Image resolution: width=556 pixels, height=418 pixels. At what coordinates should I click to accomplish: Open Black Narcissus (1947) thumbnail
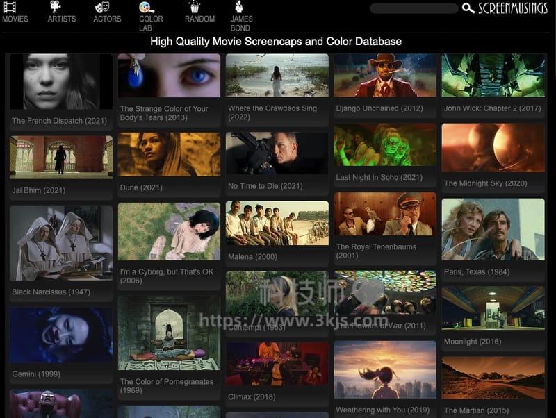pyautogui.click(x=61, y=243)
